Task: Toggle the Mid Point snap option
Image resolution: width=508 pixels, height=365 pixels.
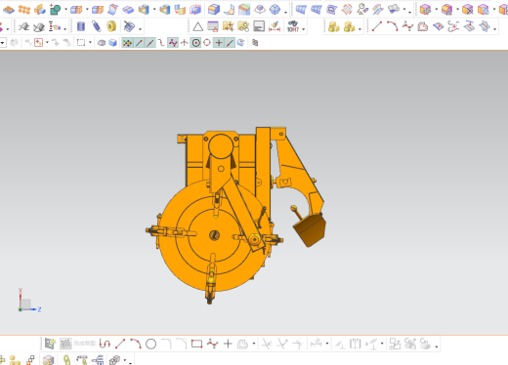Action: pyautogui.click(x=150, y=43)
